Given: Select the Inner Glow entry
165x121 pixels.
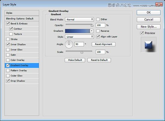Looking at the screenshot, I should tap(16, 50).
